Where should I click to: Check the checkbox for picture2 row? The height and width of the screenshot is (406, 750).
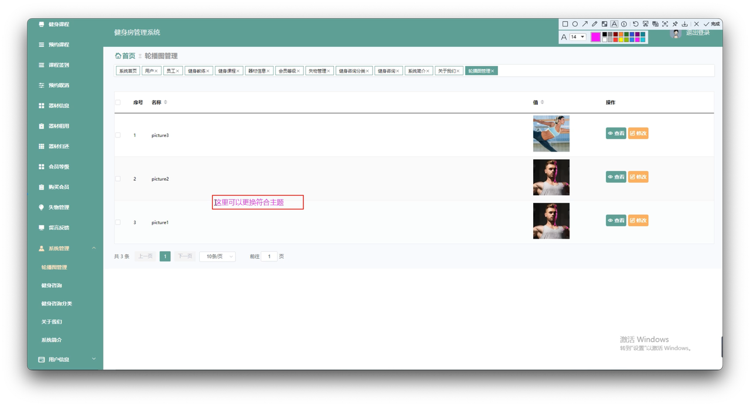(x=117, y=178)
